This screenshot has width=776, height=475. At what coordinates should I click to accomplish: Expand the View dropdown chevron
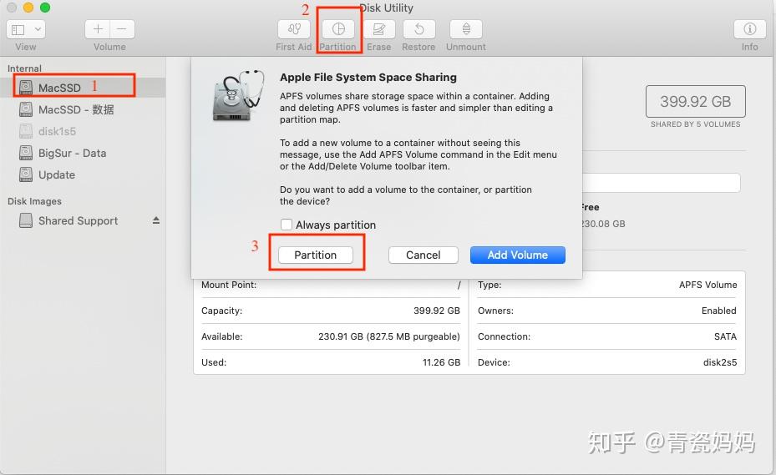[38, 30]
